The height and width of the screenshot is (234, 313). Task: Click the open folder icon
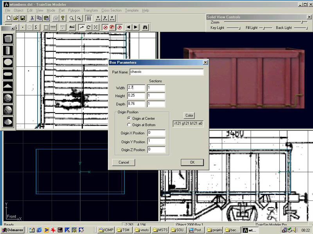pyautogui.click(x=16, y=18)
